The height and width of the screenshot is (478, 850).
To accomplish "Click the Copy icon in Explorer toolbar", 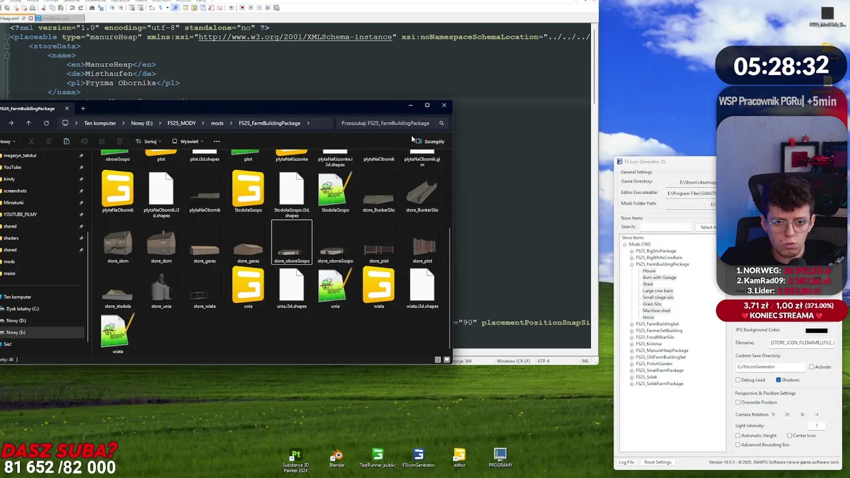I will (x=48, y=141).
